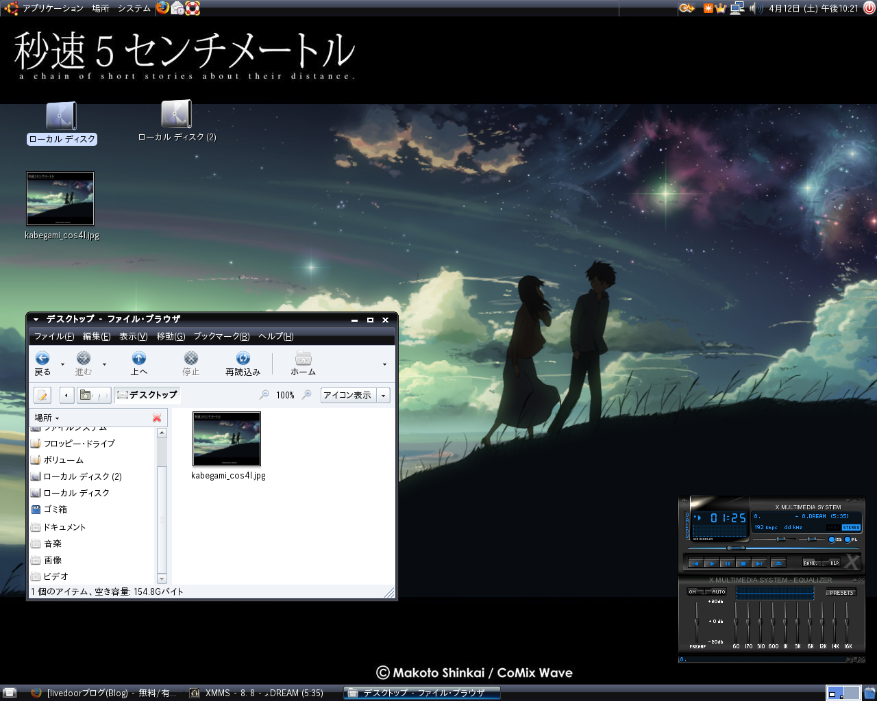
Task: Show desktop via bottom-left panel icon
Action: tap(10, 693)
